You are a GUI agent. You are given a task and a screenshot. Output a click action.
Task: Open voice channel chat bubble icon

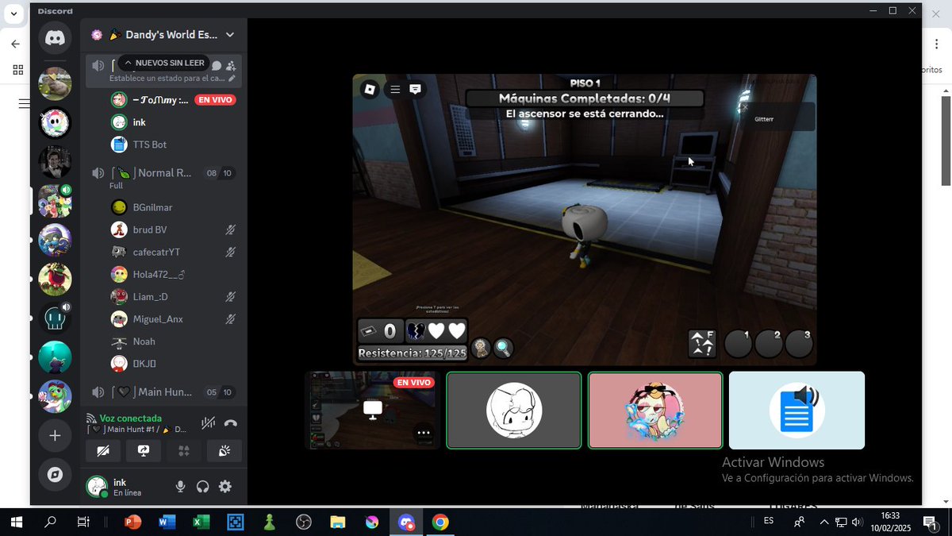217,66
